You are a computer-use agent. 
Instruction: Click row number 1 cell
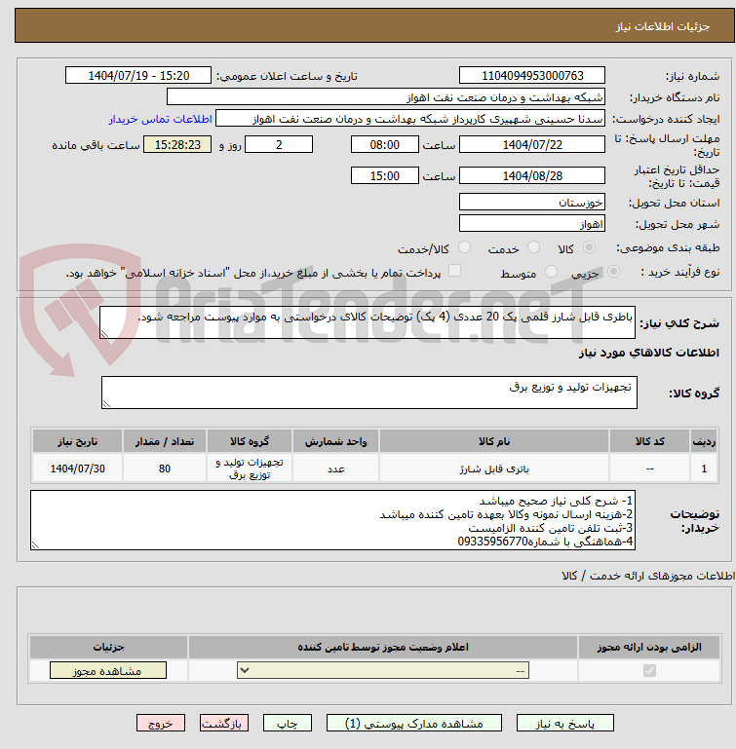coord(704,468)
